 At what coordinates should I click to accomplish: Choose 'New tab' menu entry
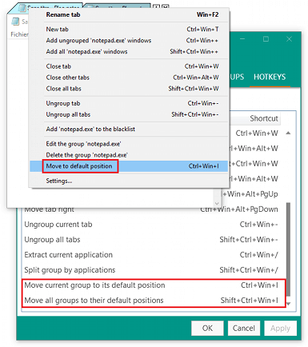coord(129,30)
